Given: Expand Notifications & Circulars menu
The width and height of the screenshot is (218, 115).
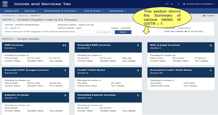Looking at the screenshot, I should pos(61,11).
